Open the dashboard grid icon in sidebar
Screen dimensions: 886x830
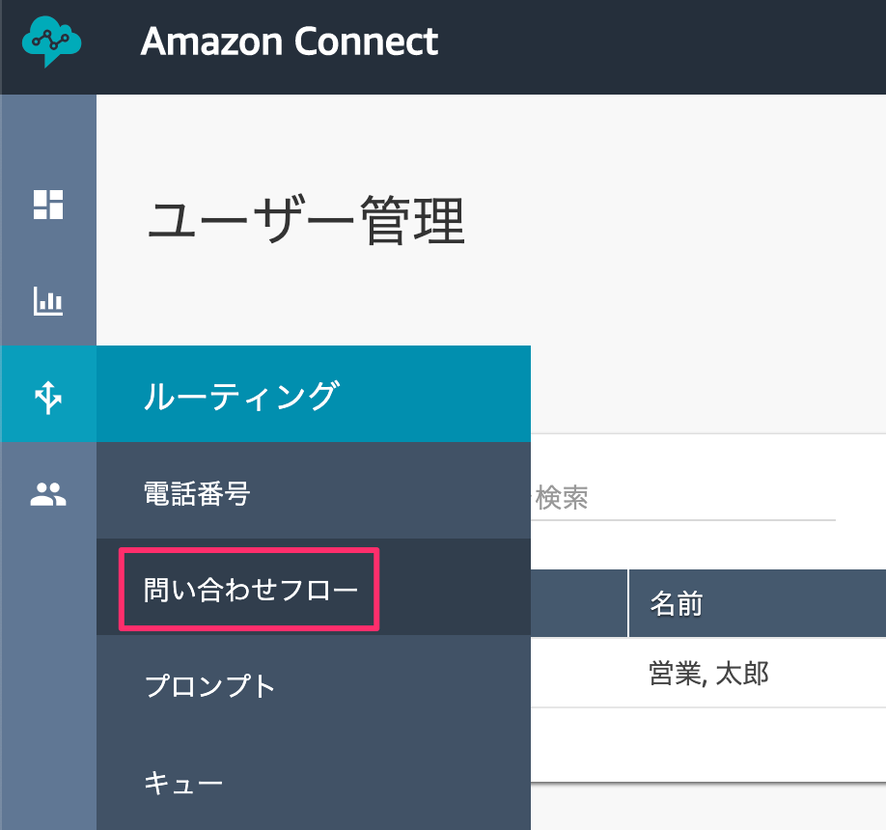48,205
